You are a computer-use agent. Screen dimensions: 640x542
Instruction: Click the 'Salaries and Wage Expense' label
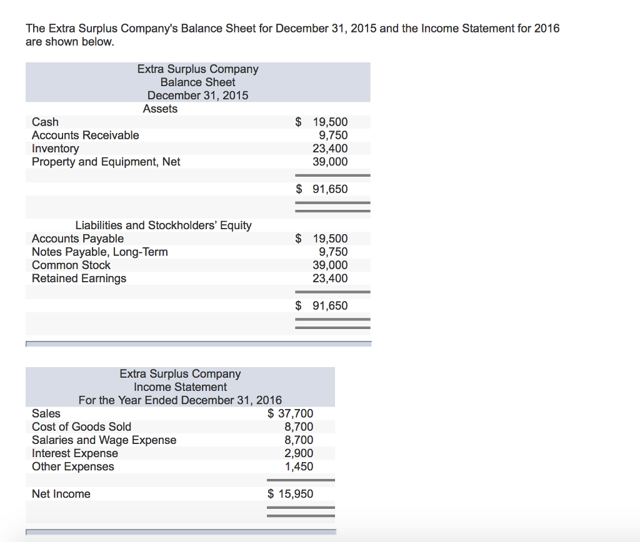pos(104,440)
